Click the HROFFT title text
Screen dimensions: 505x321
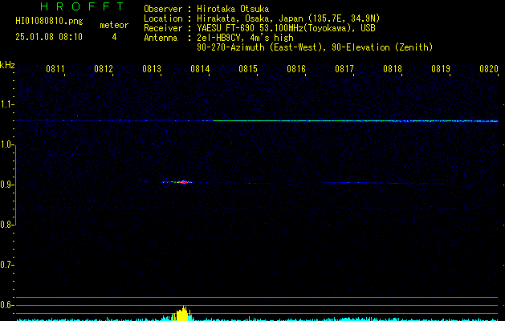82,6
